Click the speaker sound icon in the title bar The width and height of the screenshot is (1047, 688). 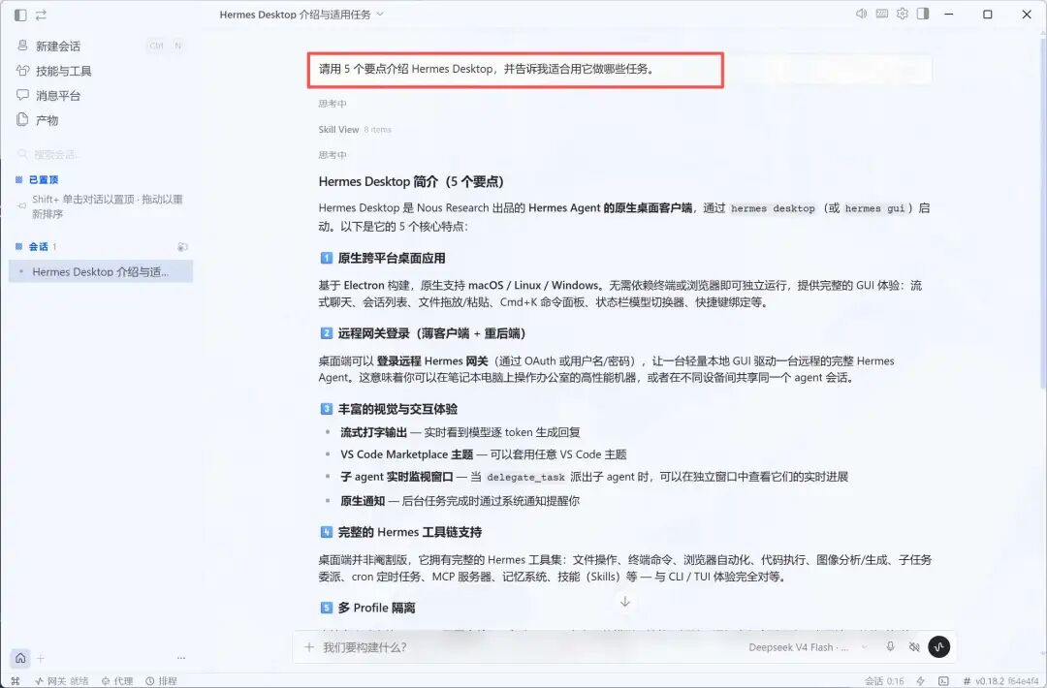[x=862, y=14]
